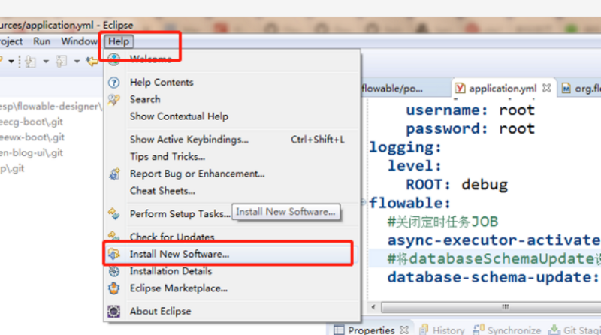The height and width of the screenshot is (335, 601).
Task: Click the Perform Setup Tasks icon
Action: 114,214
